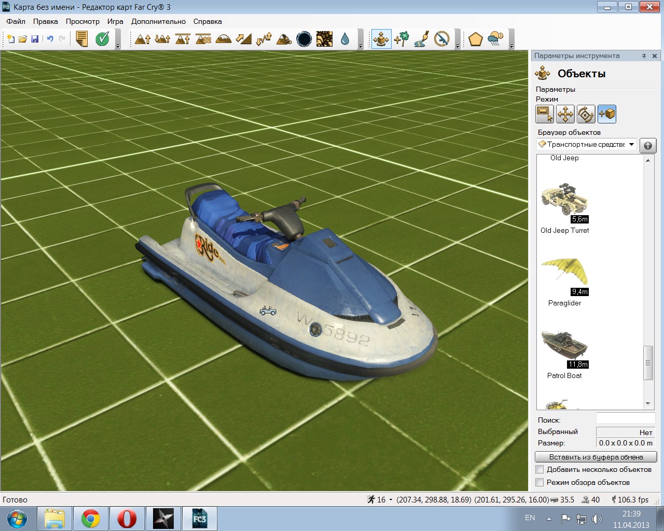Select the vegetation palm tree tool

(402, 39)
